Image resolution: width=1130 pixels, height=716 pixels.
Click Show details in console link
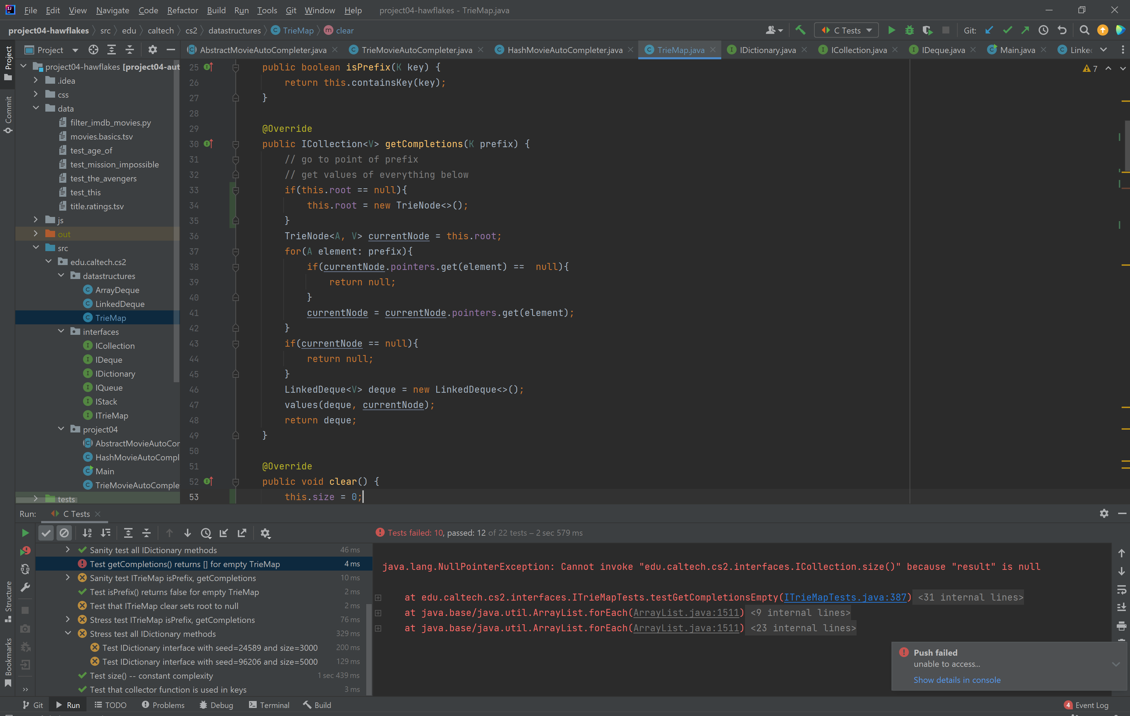[956, 680]
